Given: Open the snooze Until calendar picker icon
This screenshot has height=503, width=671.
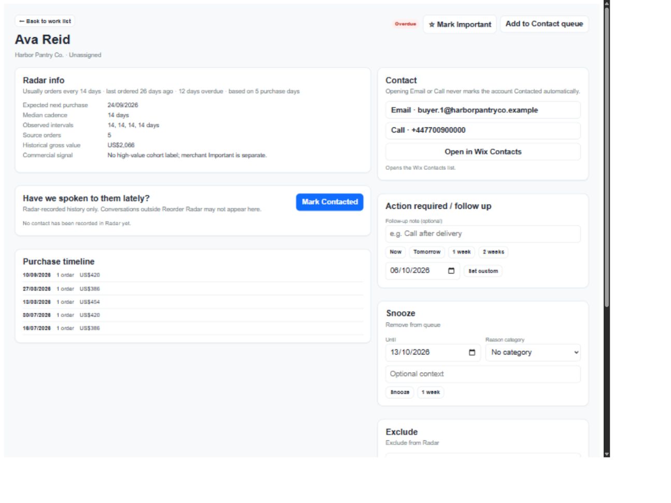Looking at the screenshot, I should click(472, 352).
